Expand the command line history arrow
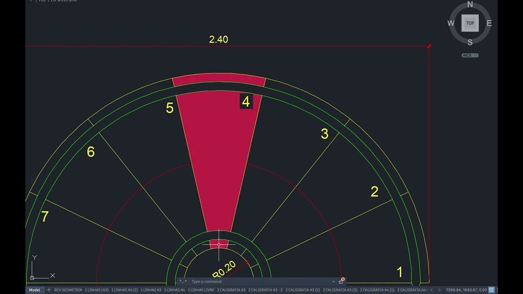This screenshot has width=523, height=294. (x=333, y=281)
